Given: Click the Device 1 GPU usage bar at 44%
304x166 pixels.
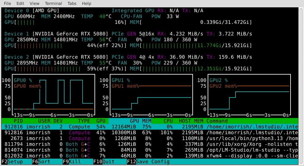Looking at the screenshot, I should click(65, 46).
